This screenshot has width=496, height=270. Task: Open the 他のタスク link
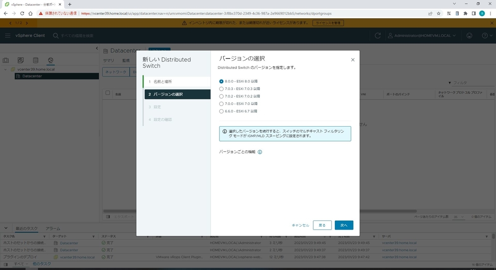pos(42,264)
